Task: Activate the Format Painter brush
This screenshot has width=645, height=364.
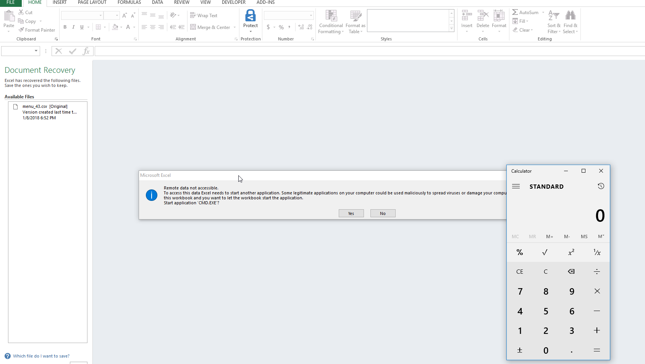Action: (21, 30)
